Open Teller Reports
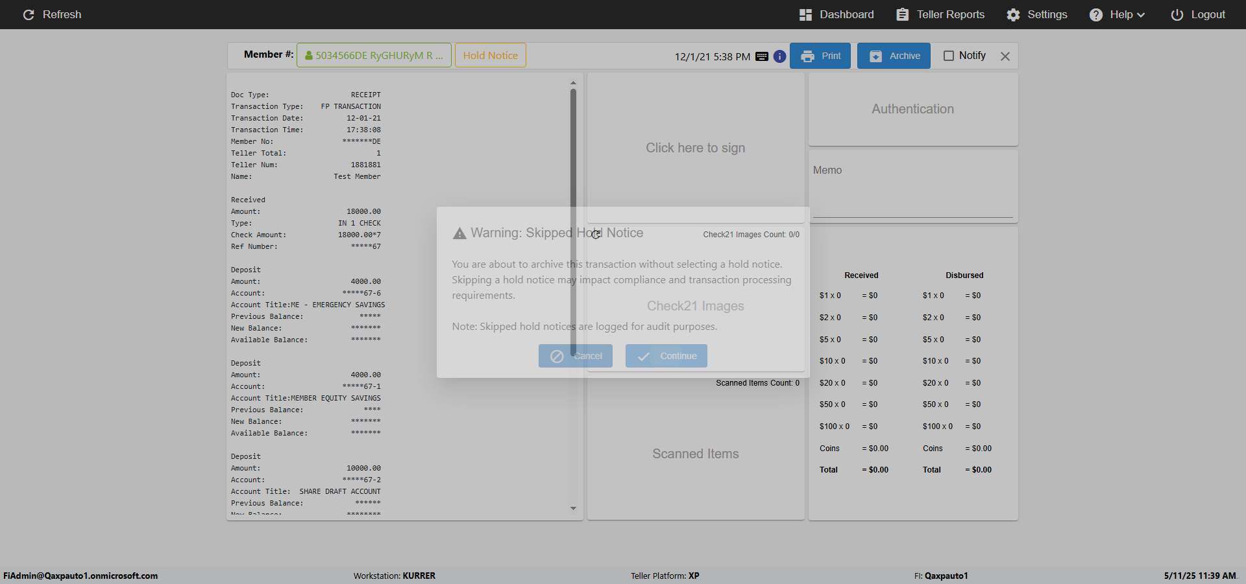The width and height of the screenshot is (1246, 584). click(940, 14)
